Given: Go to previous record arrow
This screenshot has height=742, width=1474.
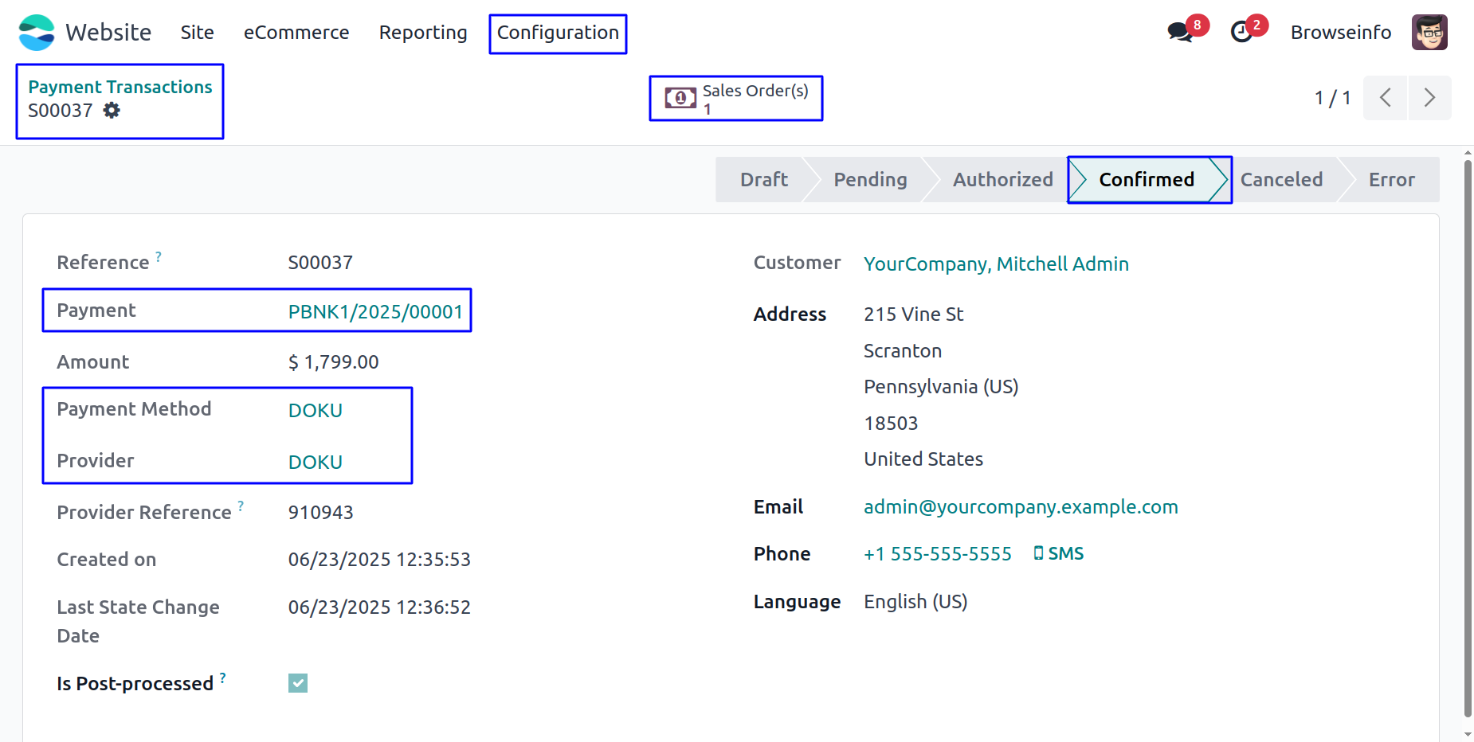Looking at the screenshot, I should click(1385, 98).
